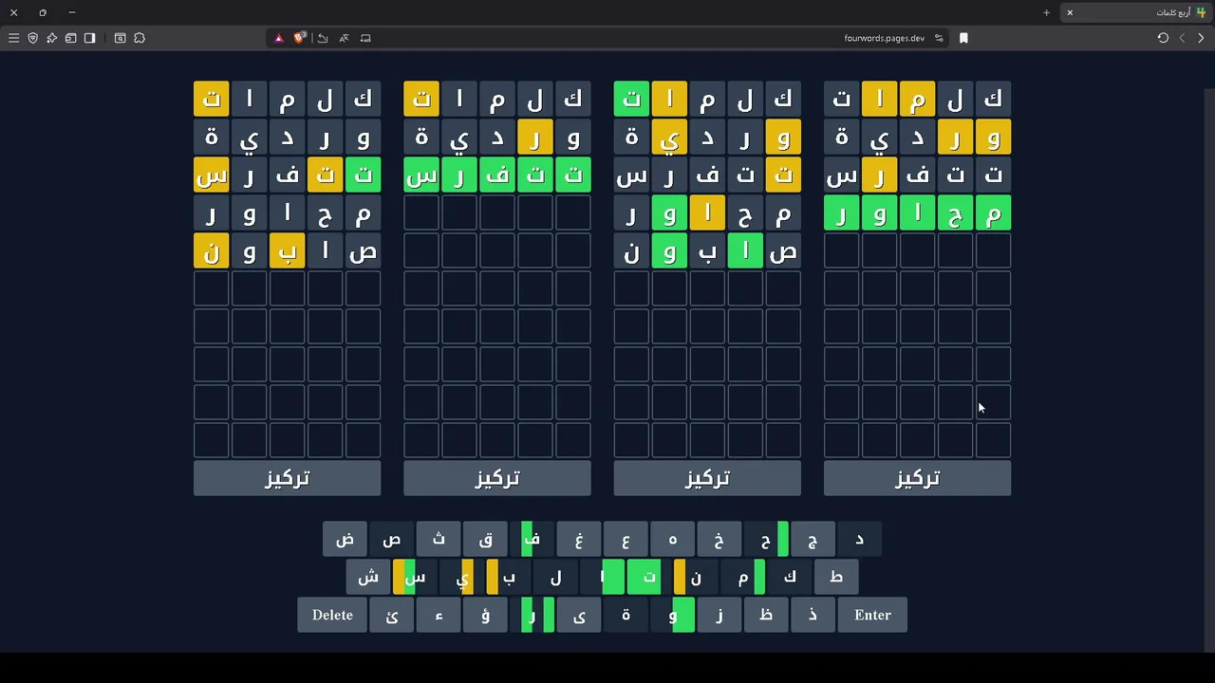Click the Brave Rewards triangle icon
This screenshot has height=683, width=1215.
tap(278, 38)
